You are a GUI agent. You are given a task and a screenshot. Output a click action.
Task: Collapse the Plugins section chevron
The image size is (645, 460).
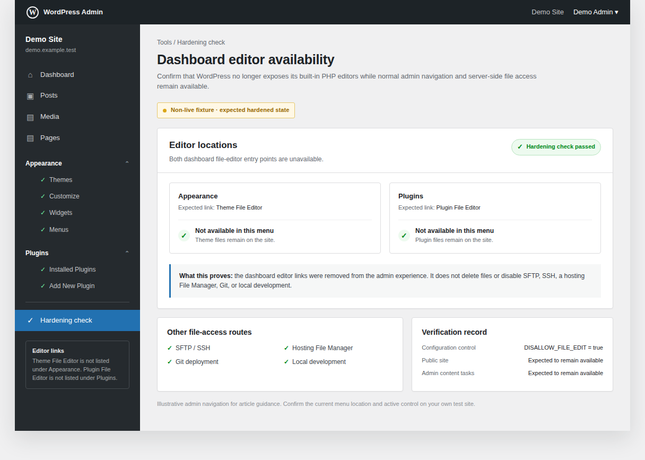pos(127,253)
